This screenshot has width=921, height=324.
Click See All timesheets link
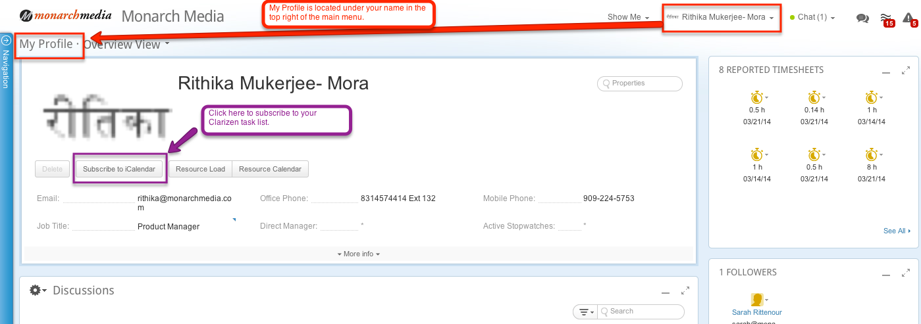(x=897, y=231)
